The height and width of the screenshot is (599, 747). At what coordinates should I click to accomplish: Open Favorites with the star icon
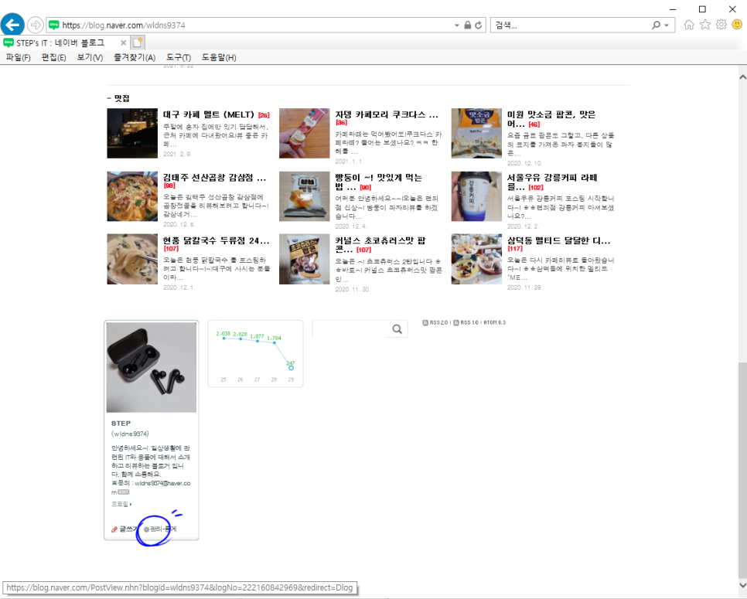coord(705,25)
